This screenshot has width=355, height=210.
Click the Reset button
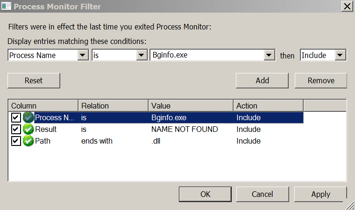(x=34, y=80)
